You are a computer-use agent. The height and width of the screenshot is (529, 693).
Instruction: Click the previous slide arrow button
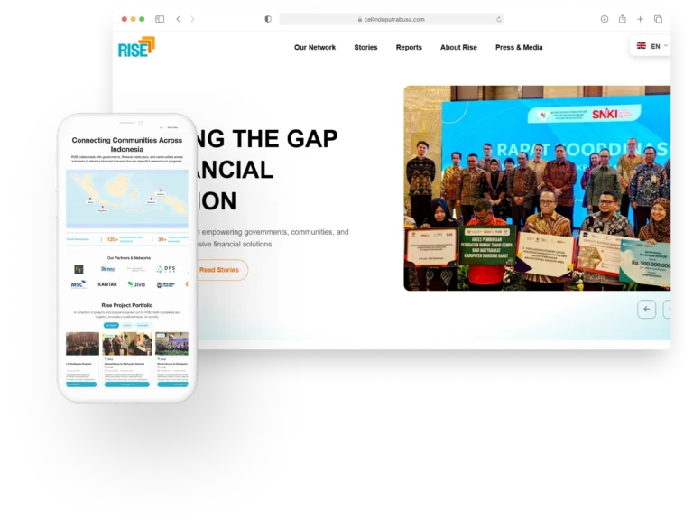click(x=647, y=309)
